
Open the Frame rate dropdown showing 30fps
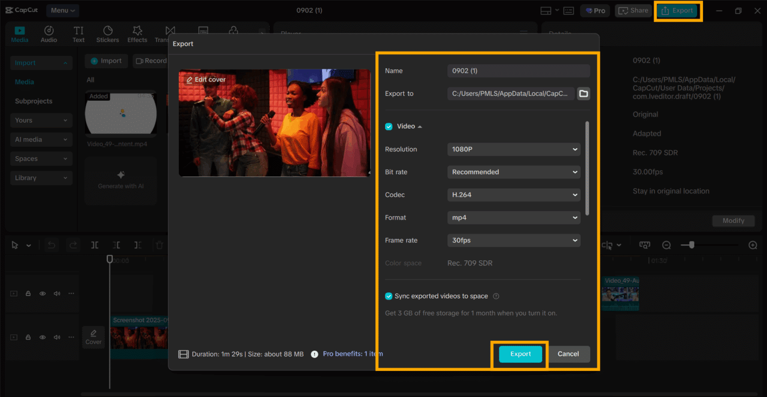click(514, 240)
